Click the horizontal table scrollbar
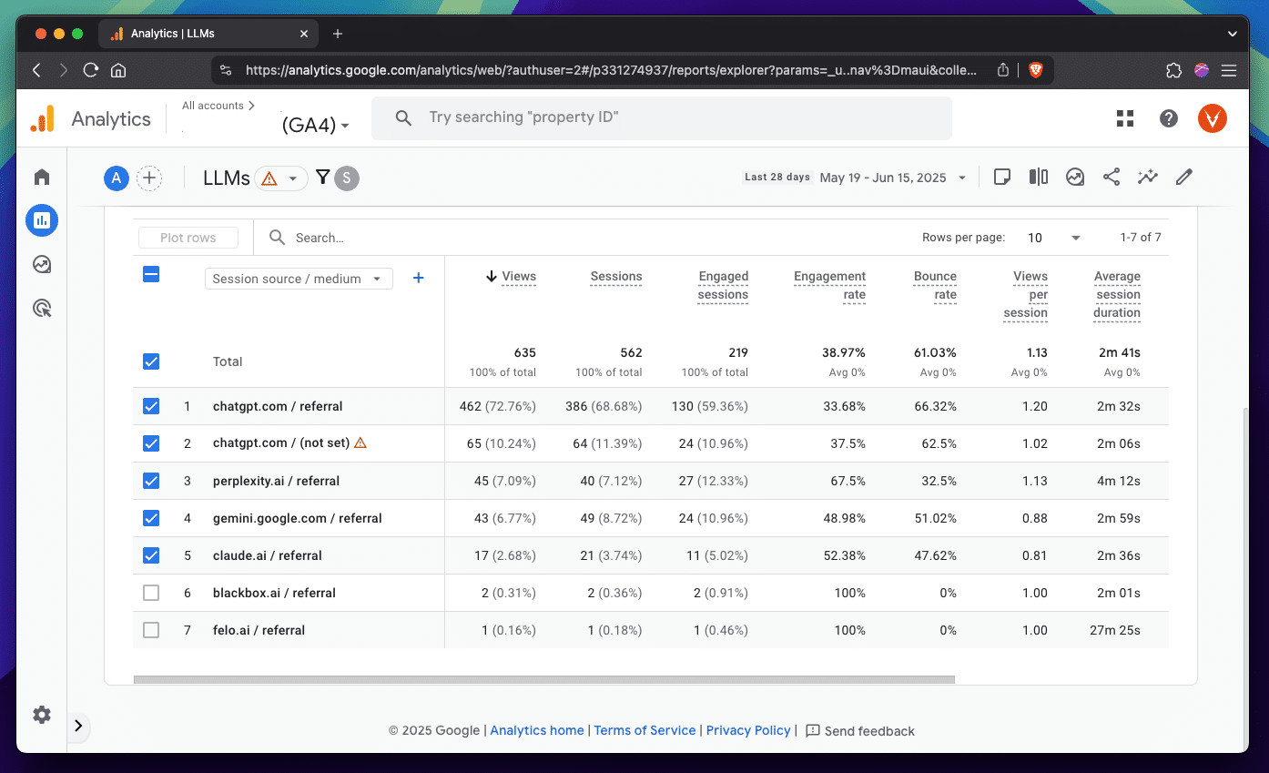 click(543, 679)
